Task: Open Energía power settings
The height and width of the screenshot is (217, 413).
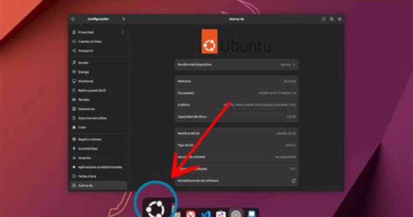Action: (x=98, y=72)
